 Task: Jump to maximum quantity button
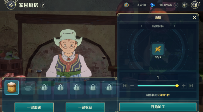click(x=191, y=86)
